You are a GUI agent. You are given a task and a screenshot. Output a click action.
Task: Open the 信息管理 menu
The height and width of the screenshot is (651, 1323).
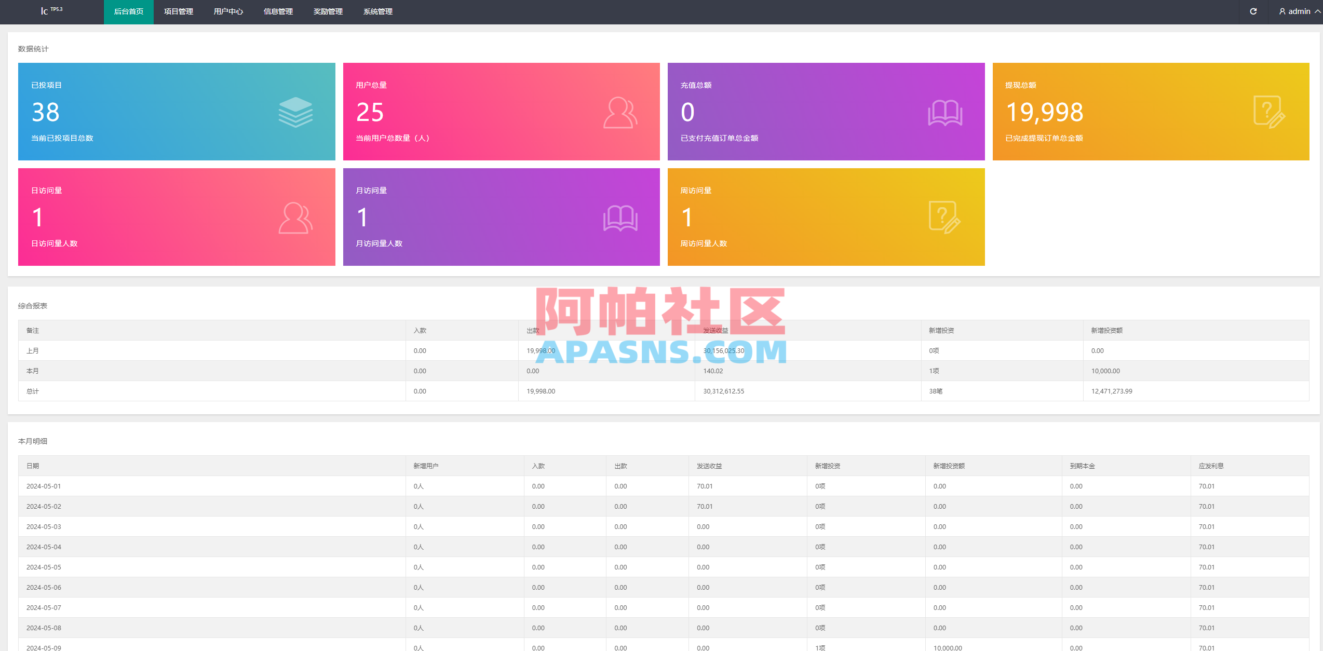(278, 11)
